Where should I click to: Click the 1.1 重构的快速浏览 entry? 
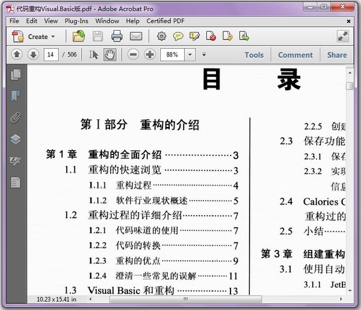point(151,170)
